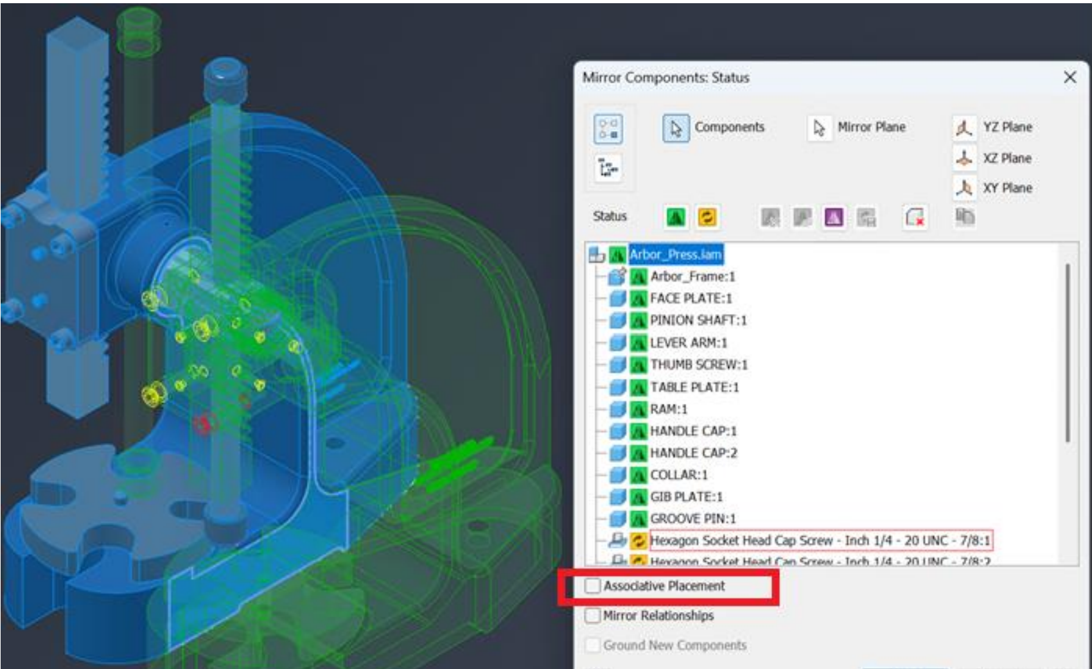Switch to the hierarchy tree view icon
1092x669 pixels.
tap(608, 168)
